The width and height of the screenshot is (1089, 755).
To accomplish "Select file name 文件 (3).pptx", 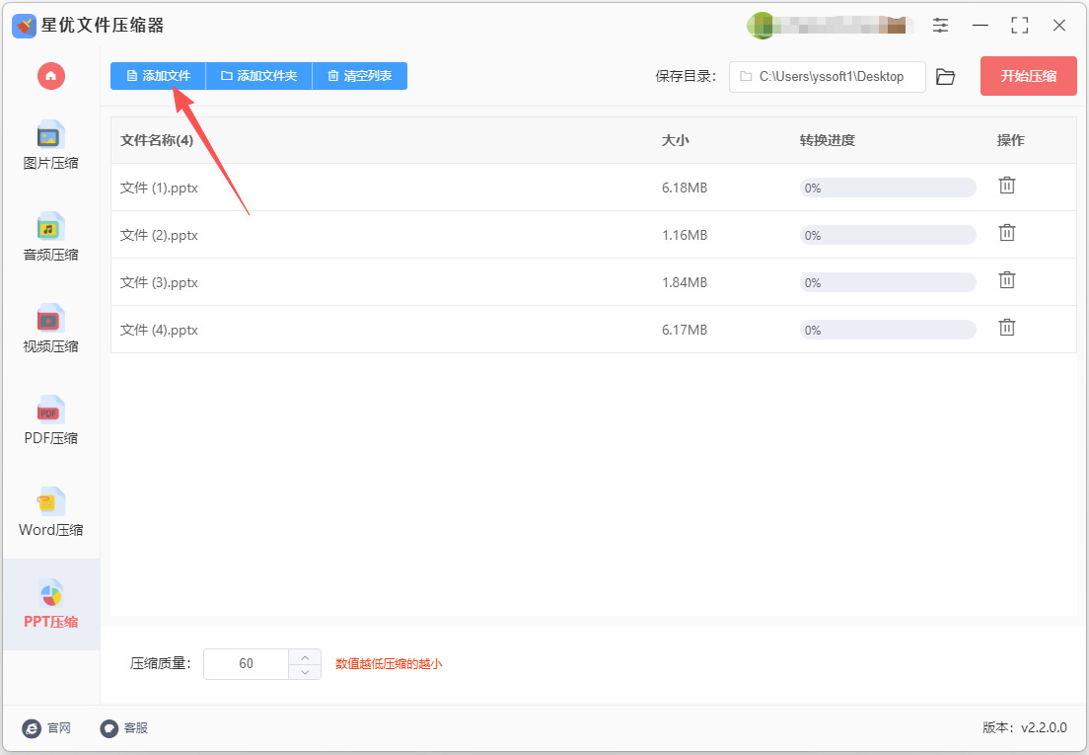I will pos(159,282).
